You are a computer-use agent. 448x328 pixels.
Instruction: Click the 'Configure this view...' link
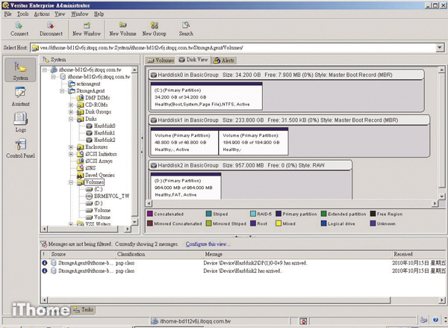(208, 244)
